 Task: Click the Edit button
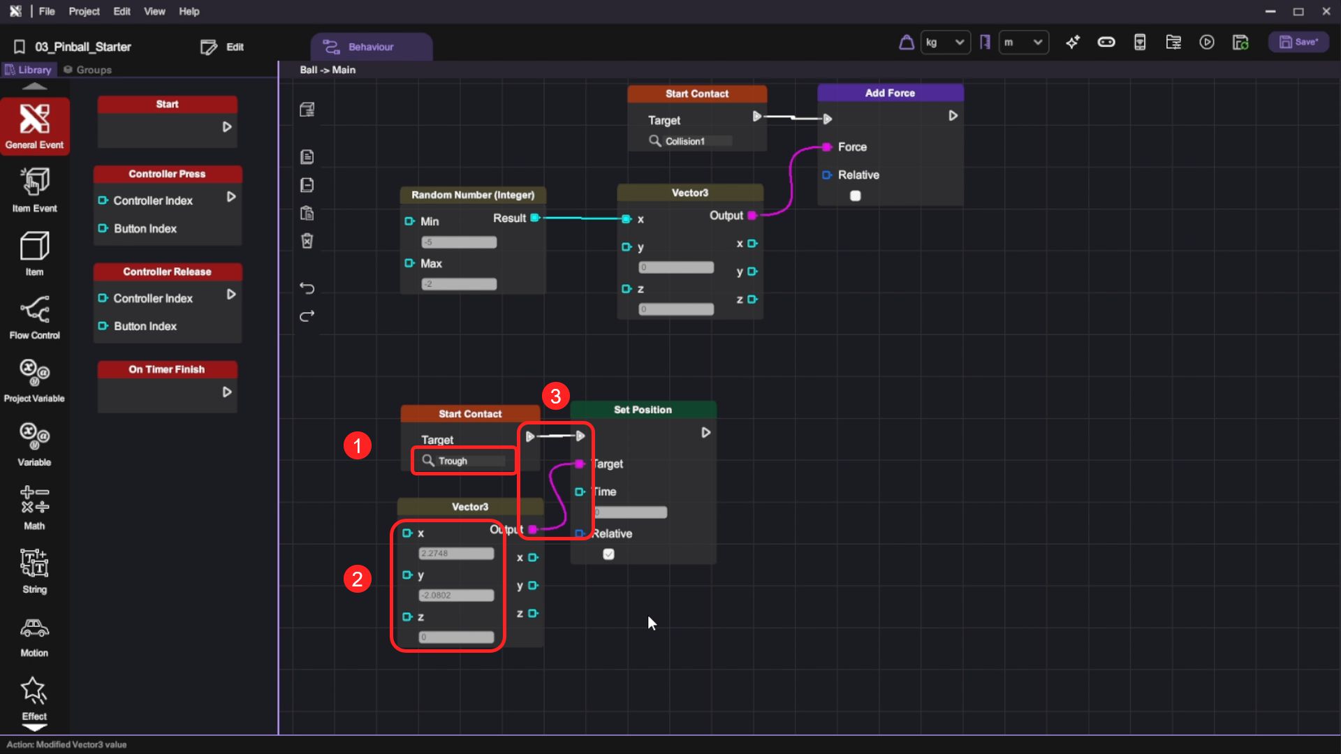tap(222, 47)
